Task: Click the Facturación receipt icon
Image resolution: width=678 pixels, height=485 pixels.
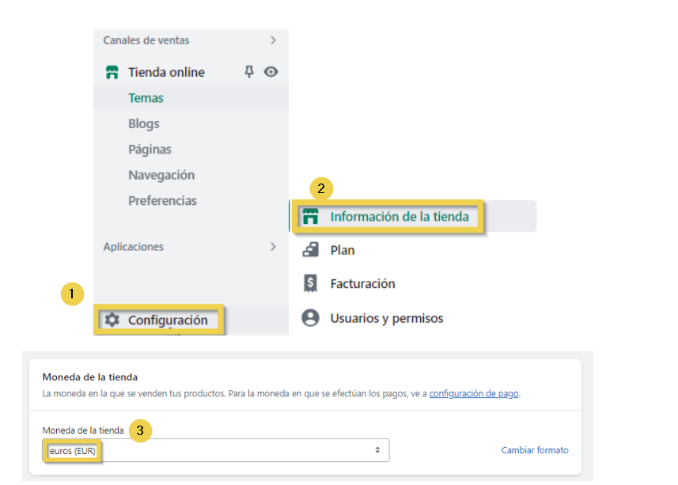Action: (x=310, y=283)
